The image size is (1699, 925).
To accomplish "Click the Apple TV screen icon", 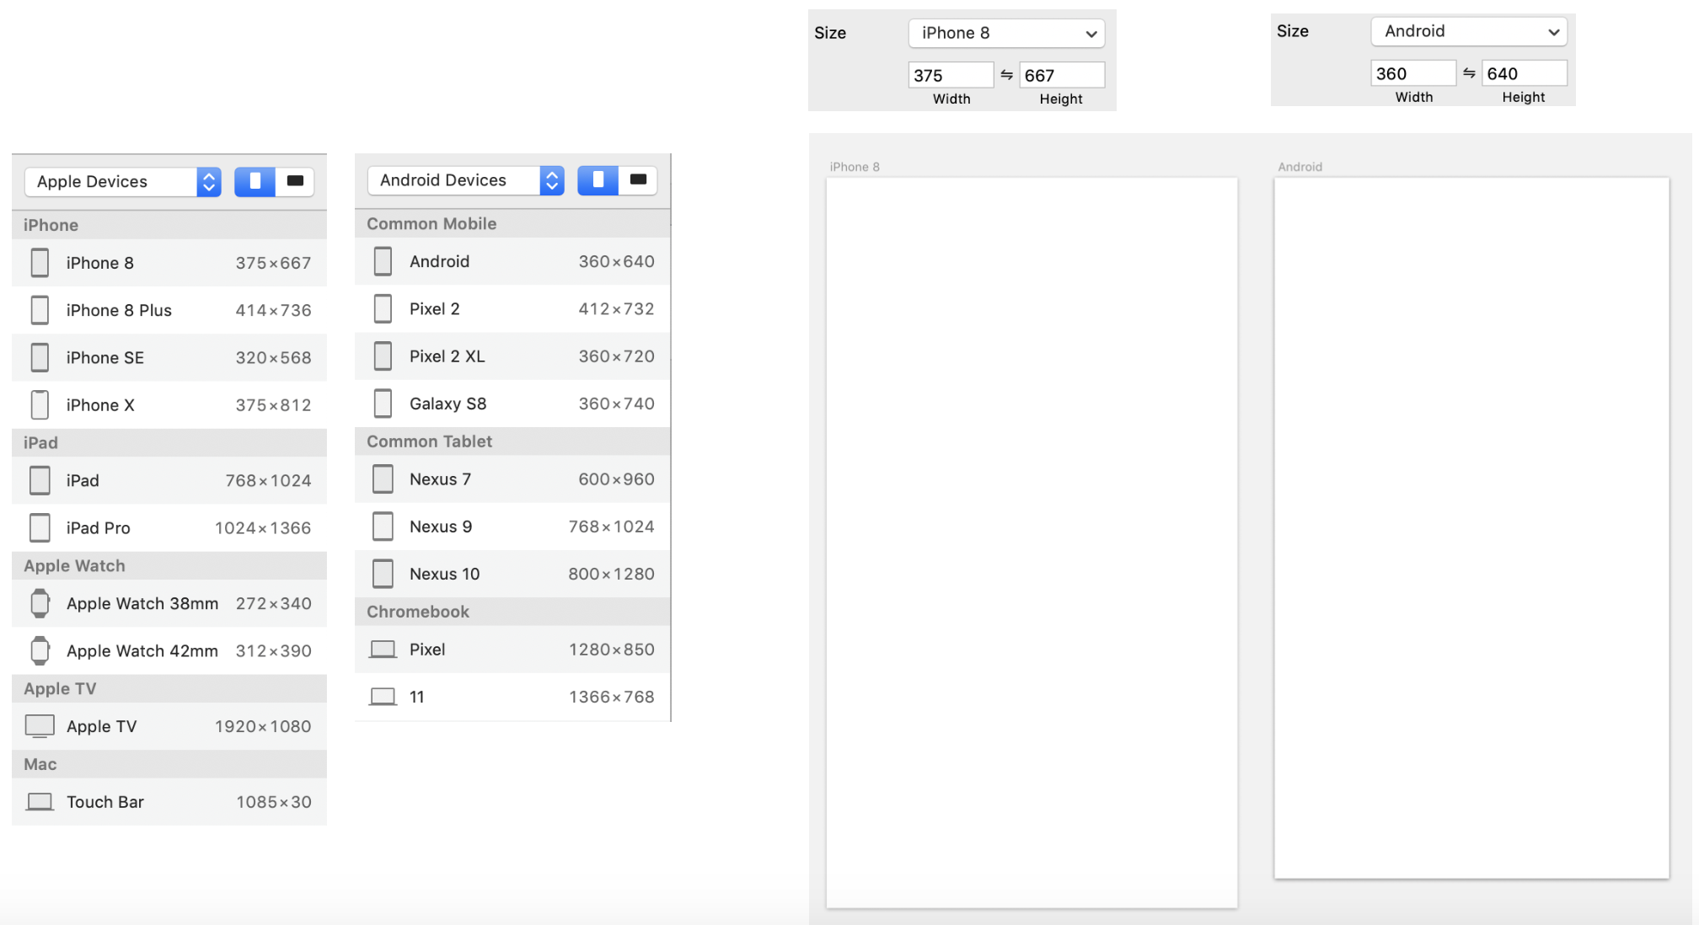I will tap(40, 725).
